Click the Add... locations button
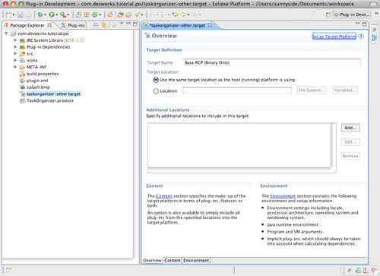The width and height of the screenshot is (380, 276). [x=350, y=128]
